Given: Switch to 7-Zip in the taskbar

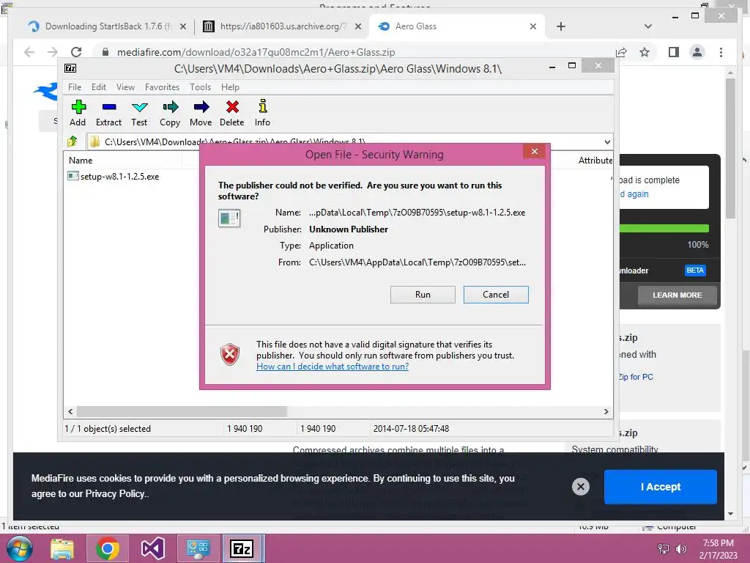Looking at the screenshot, I should coord(242,548).
